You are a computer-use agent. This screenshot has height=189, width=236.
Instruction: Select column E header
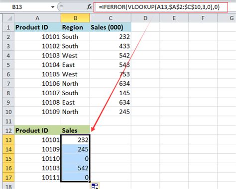click(174, 18)
